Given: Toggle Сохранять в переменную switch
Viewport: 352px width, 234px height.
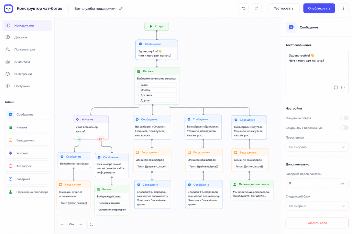Looking at the screenshot, I should pos(344,128).
